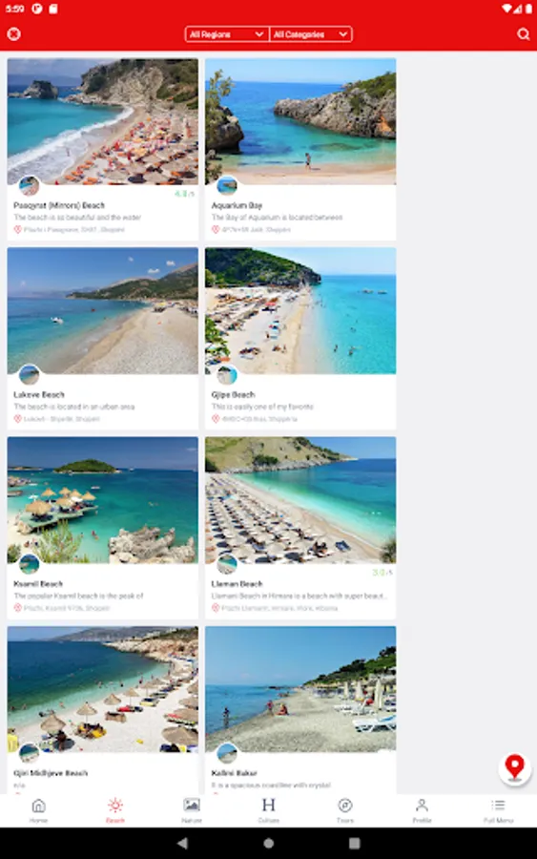The image size is (537, 859).
Task: Open the Aquarium Bay photo card
Action: pos(300,121)
